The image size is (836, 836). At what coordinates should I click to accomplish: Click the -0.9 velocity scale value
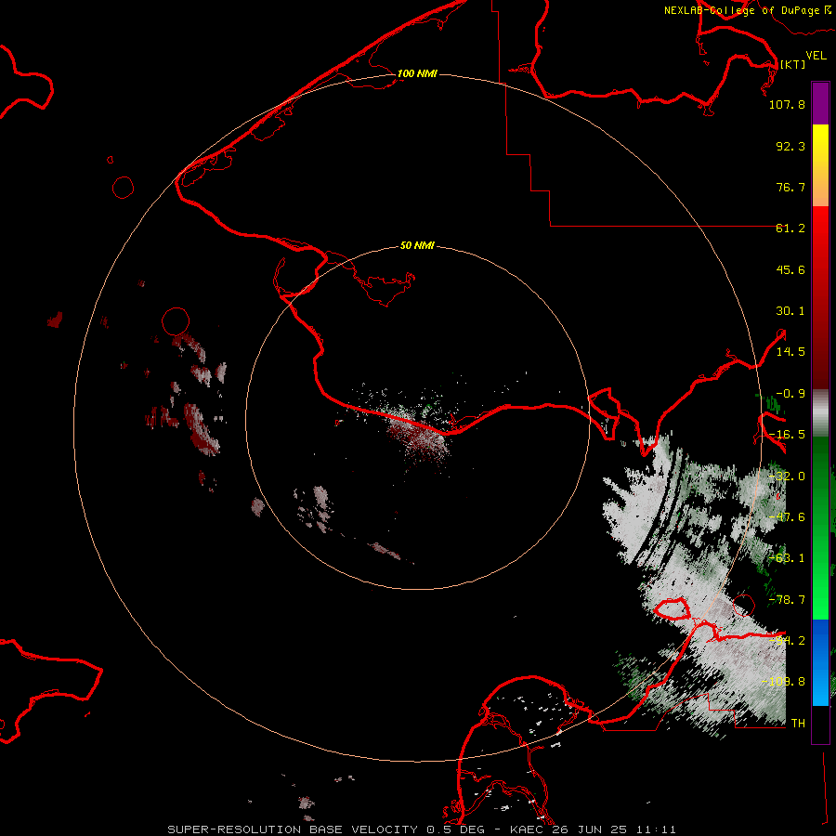click(790, 394)
